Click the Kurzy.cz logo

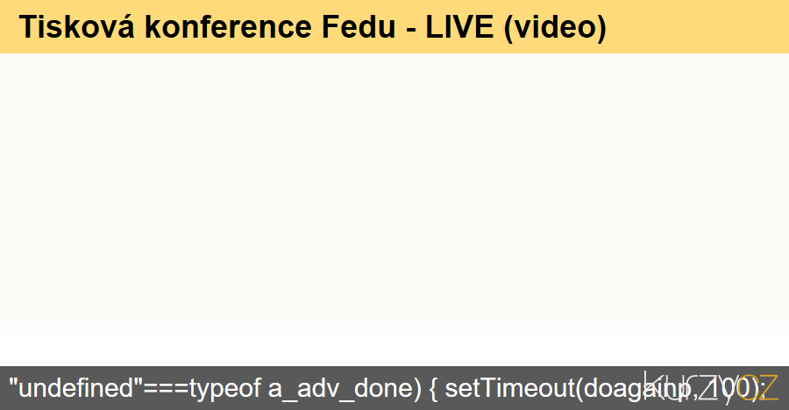point(710,387)
